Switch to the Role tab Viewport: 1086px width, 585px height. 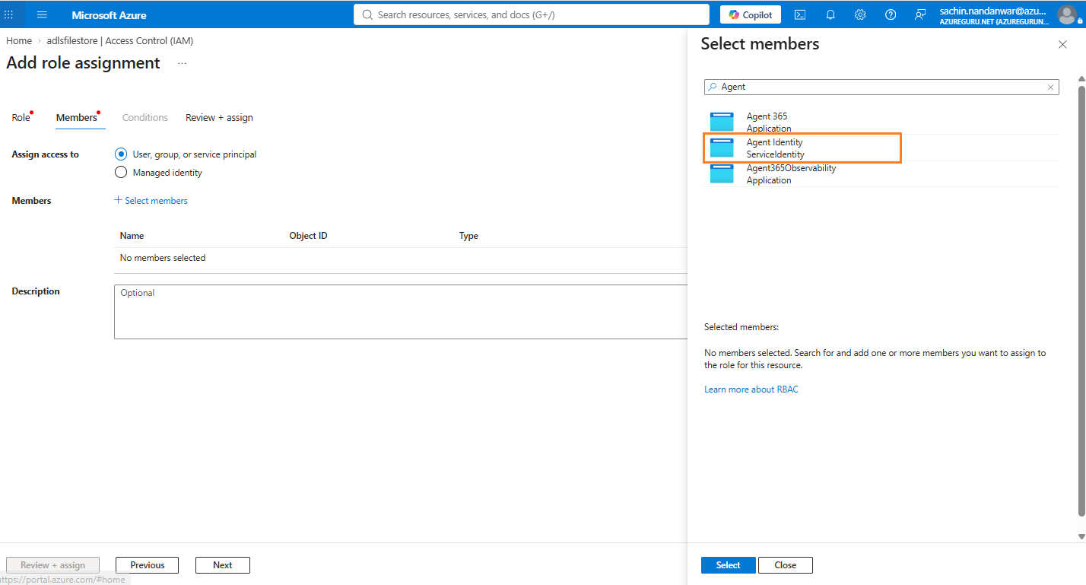[21, 118]
